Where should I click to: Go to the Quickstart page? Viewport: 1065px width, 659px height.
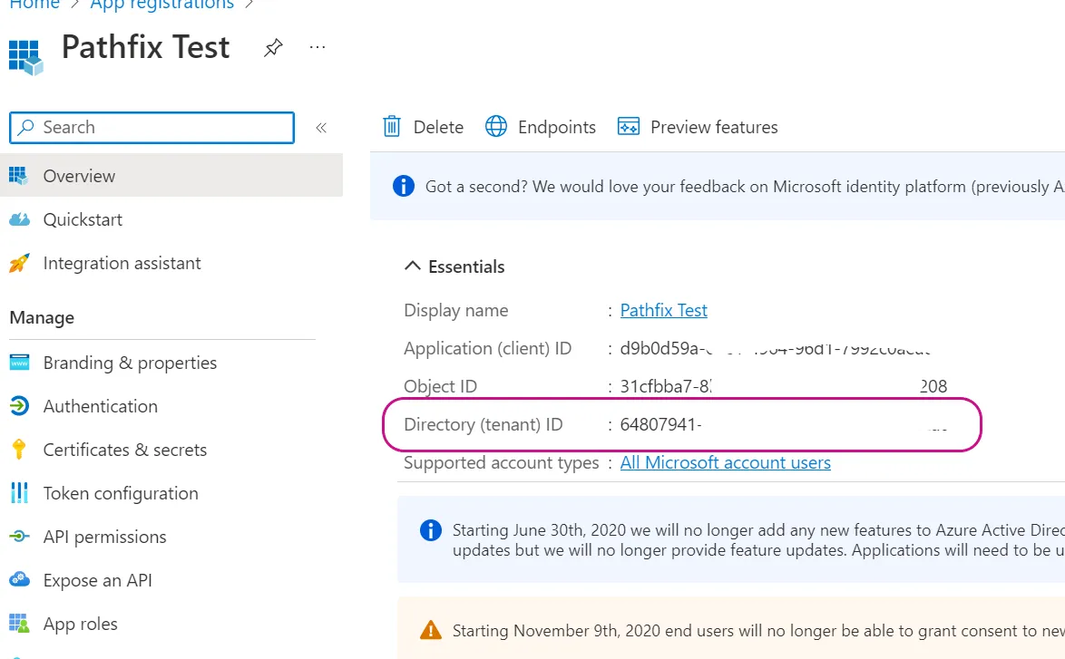pos(83,220)
